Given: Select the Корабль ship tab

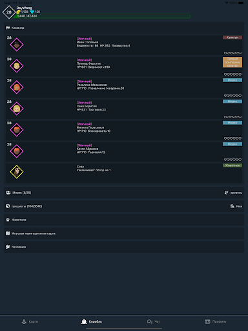Looking at the screenshot, I should click(x=92, y=321).
